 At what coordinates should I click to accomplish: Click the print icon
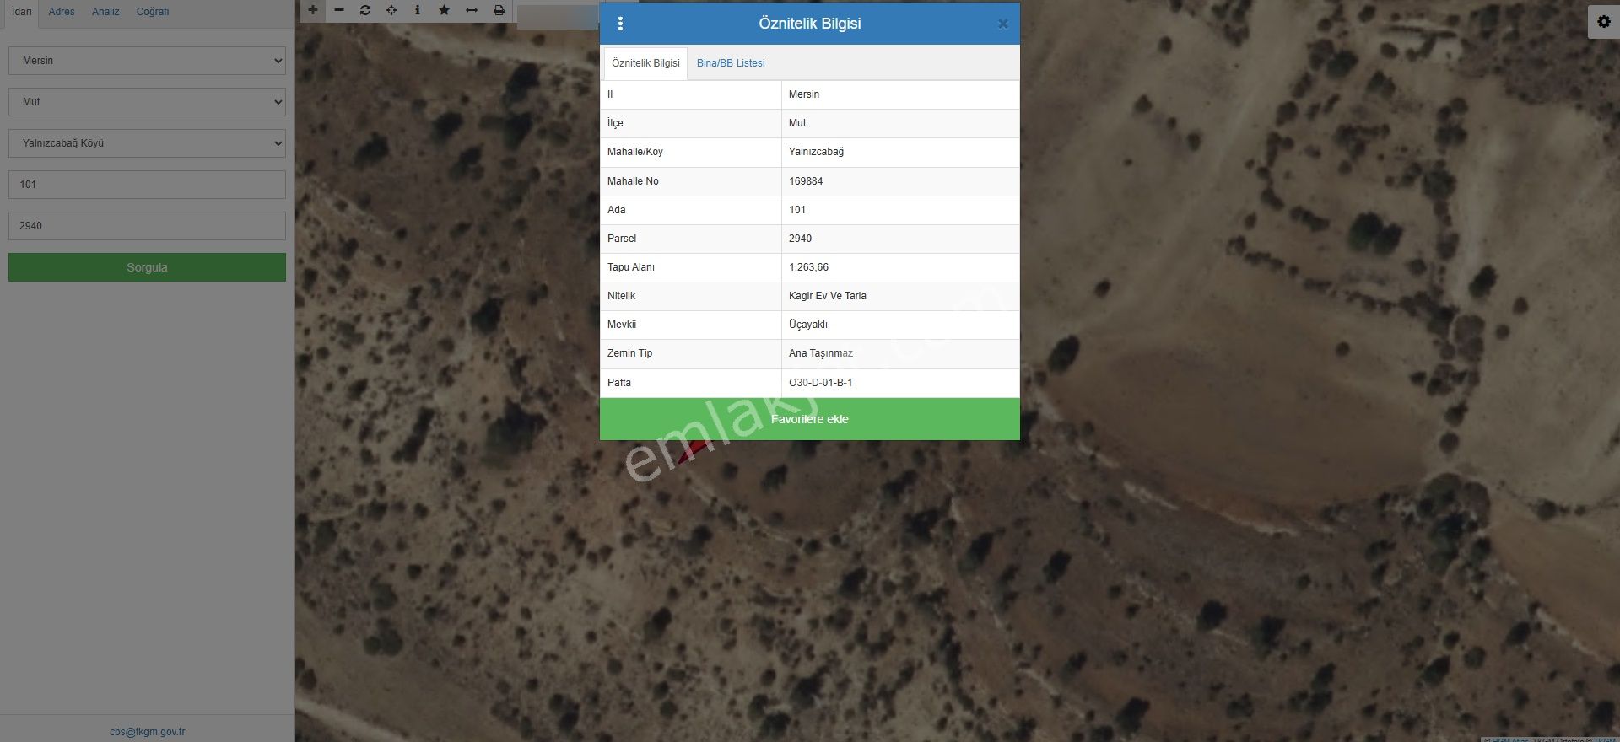point(499,10)
